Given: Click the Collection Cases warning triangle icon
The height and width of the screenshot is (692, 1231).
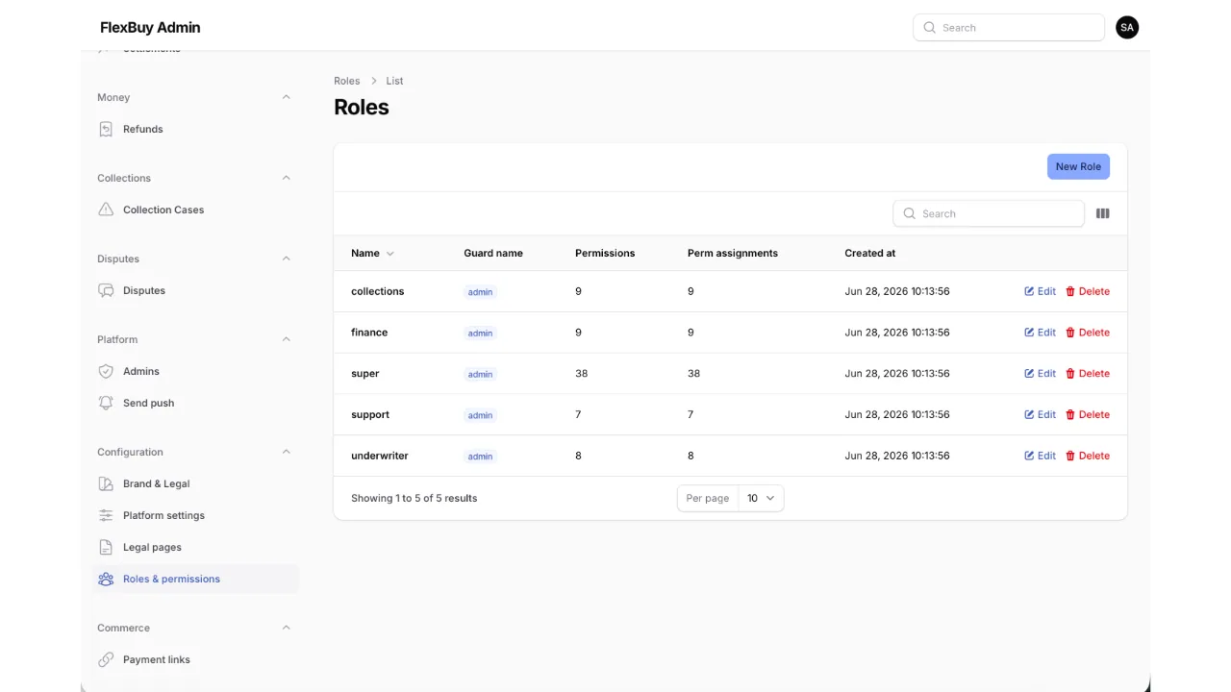Looking at the screenshot, I should click(x=106, y=210).
